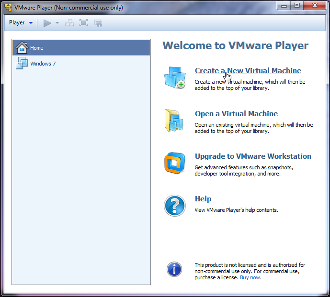Click the blue question mark help icon
The image size is (330, 297).
pos(175,206)
